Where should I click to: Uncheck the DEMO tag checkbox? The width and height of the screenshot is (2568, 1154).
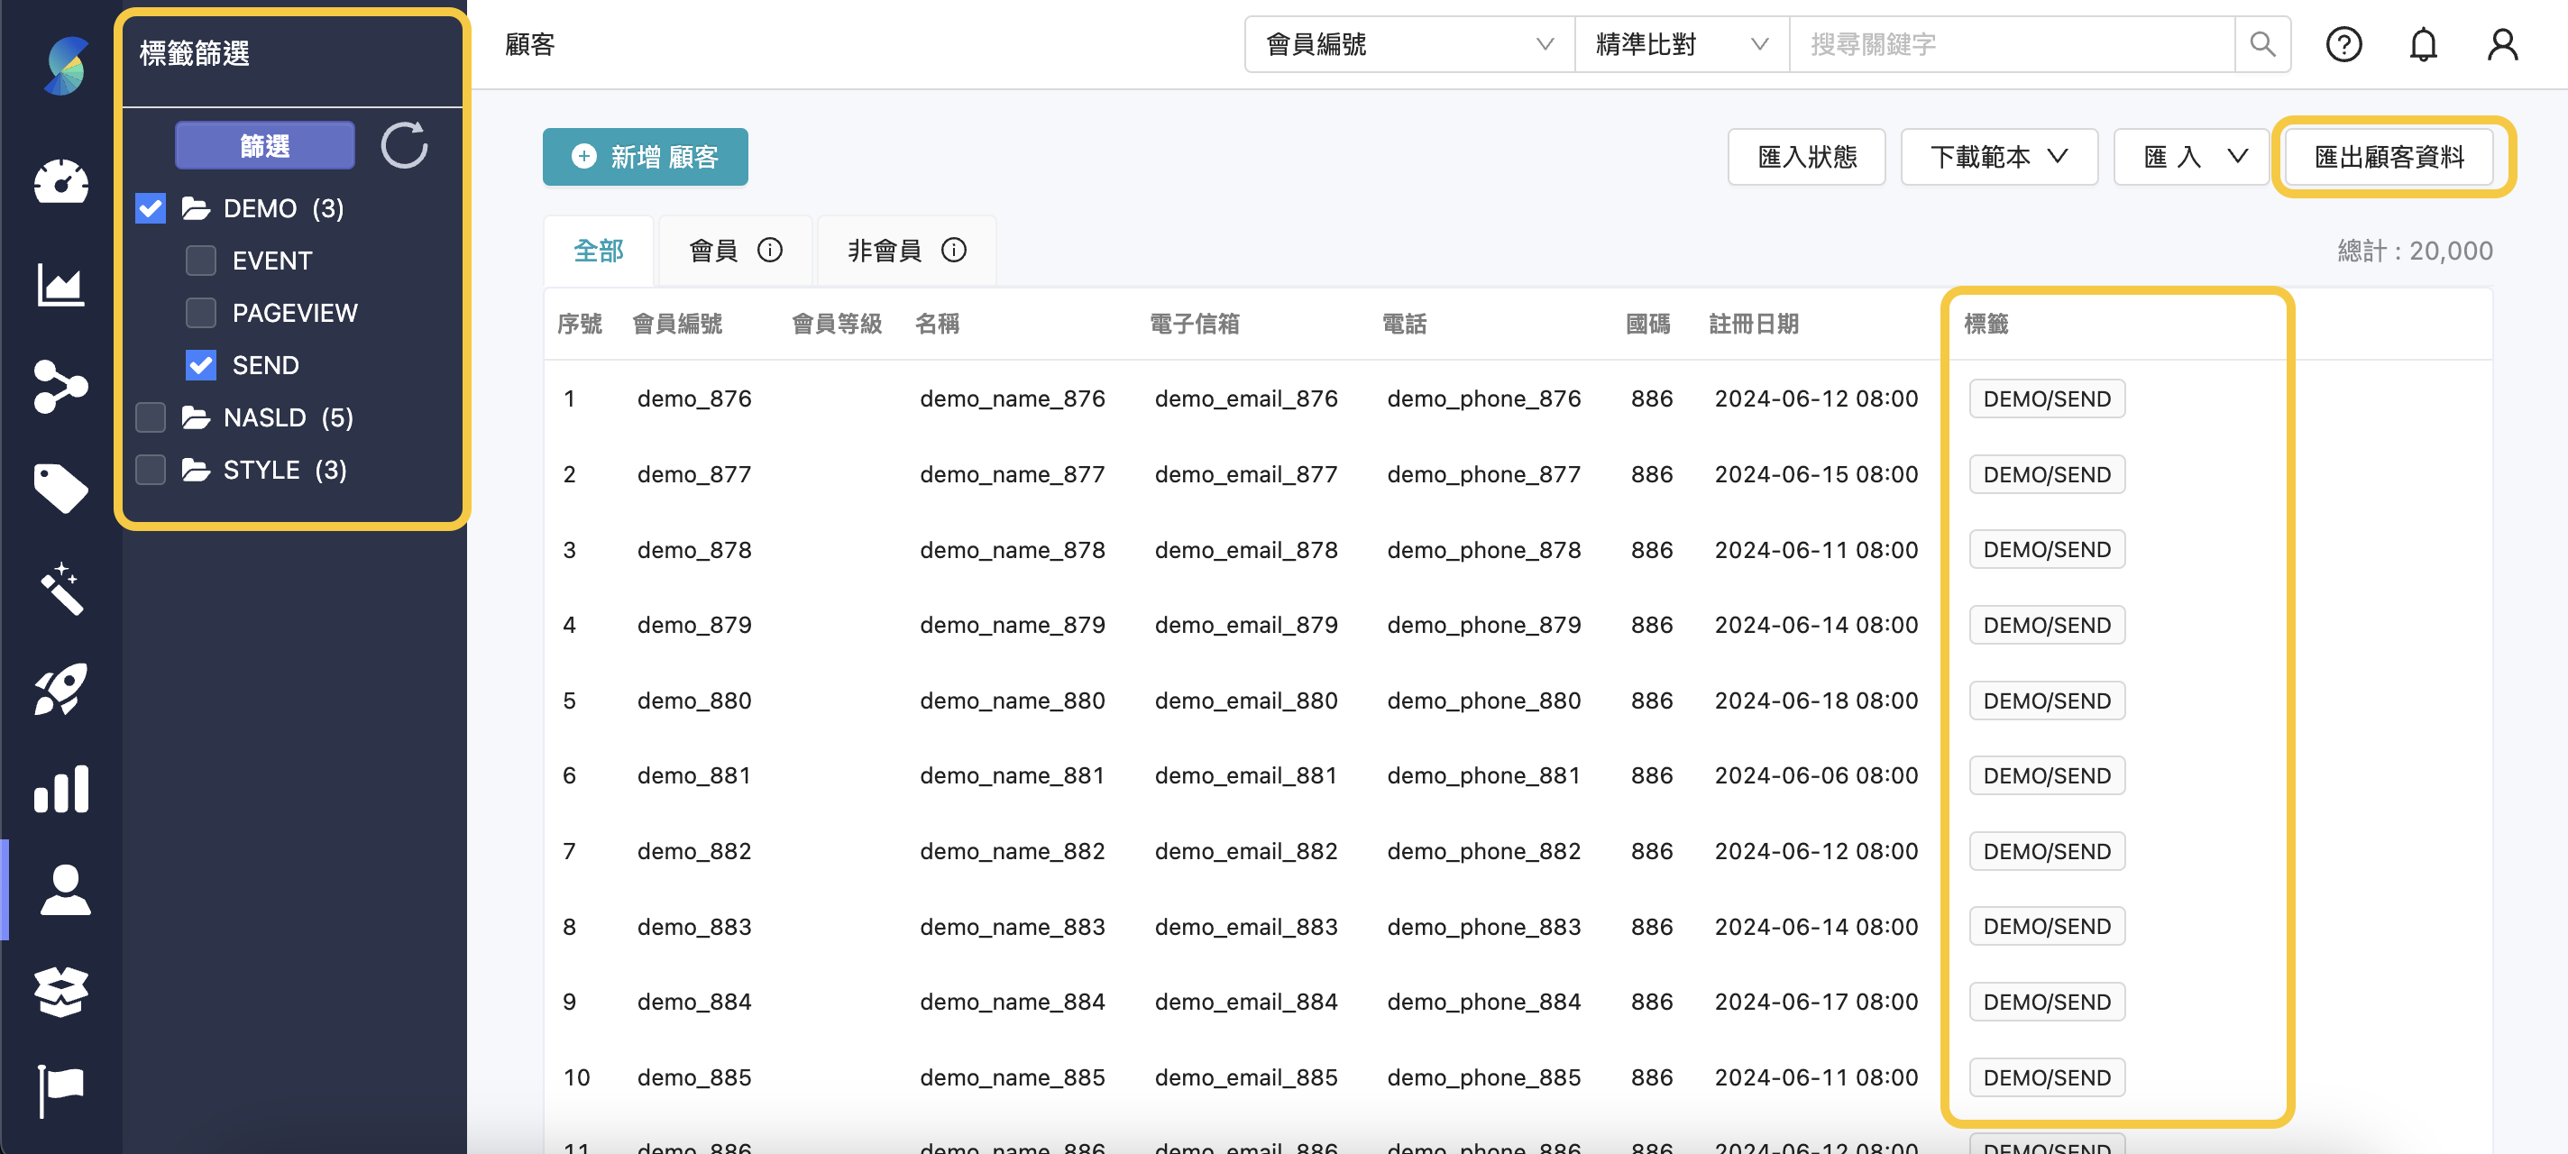(150, 208)
